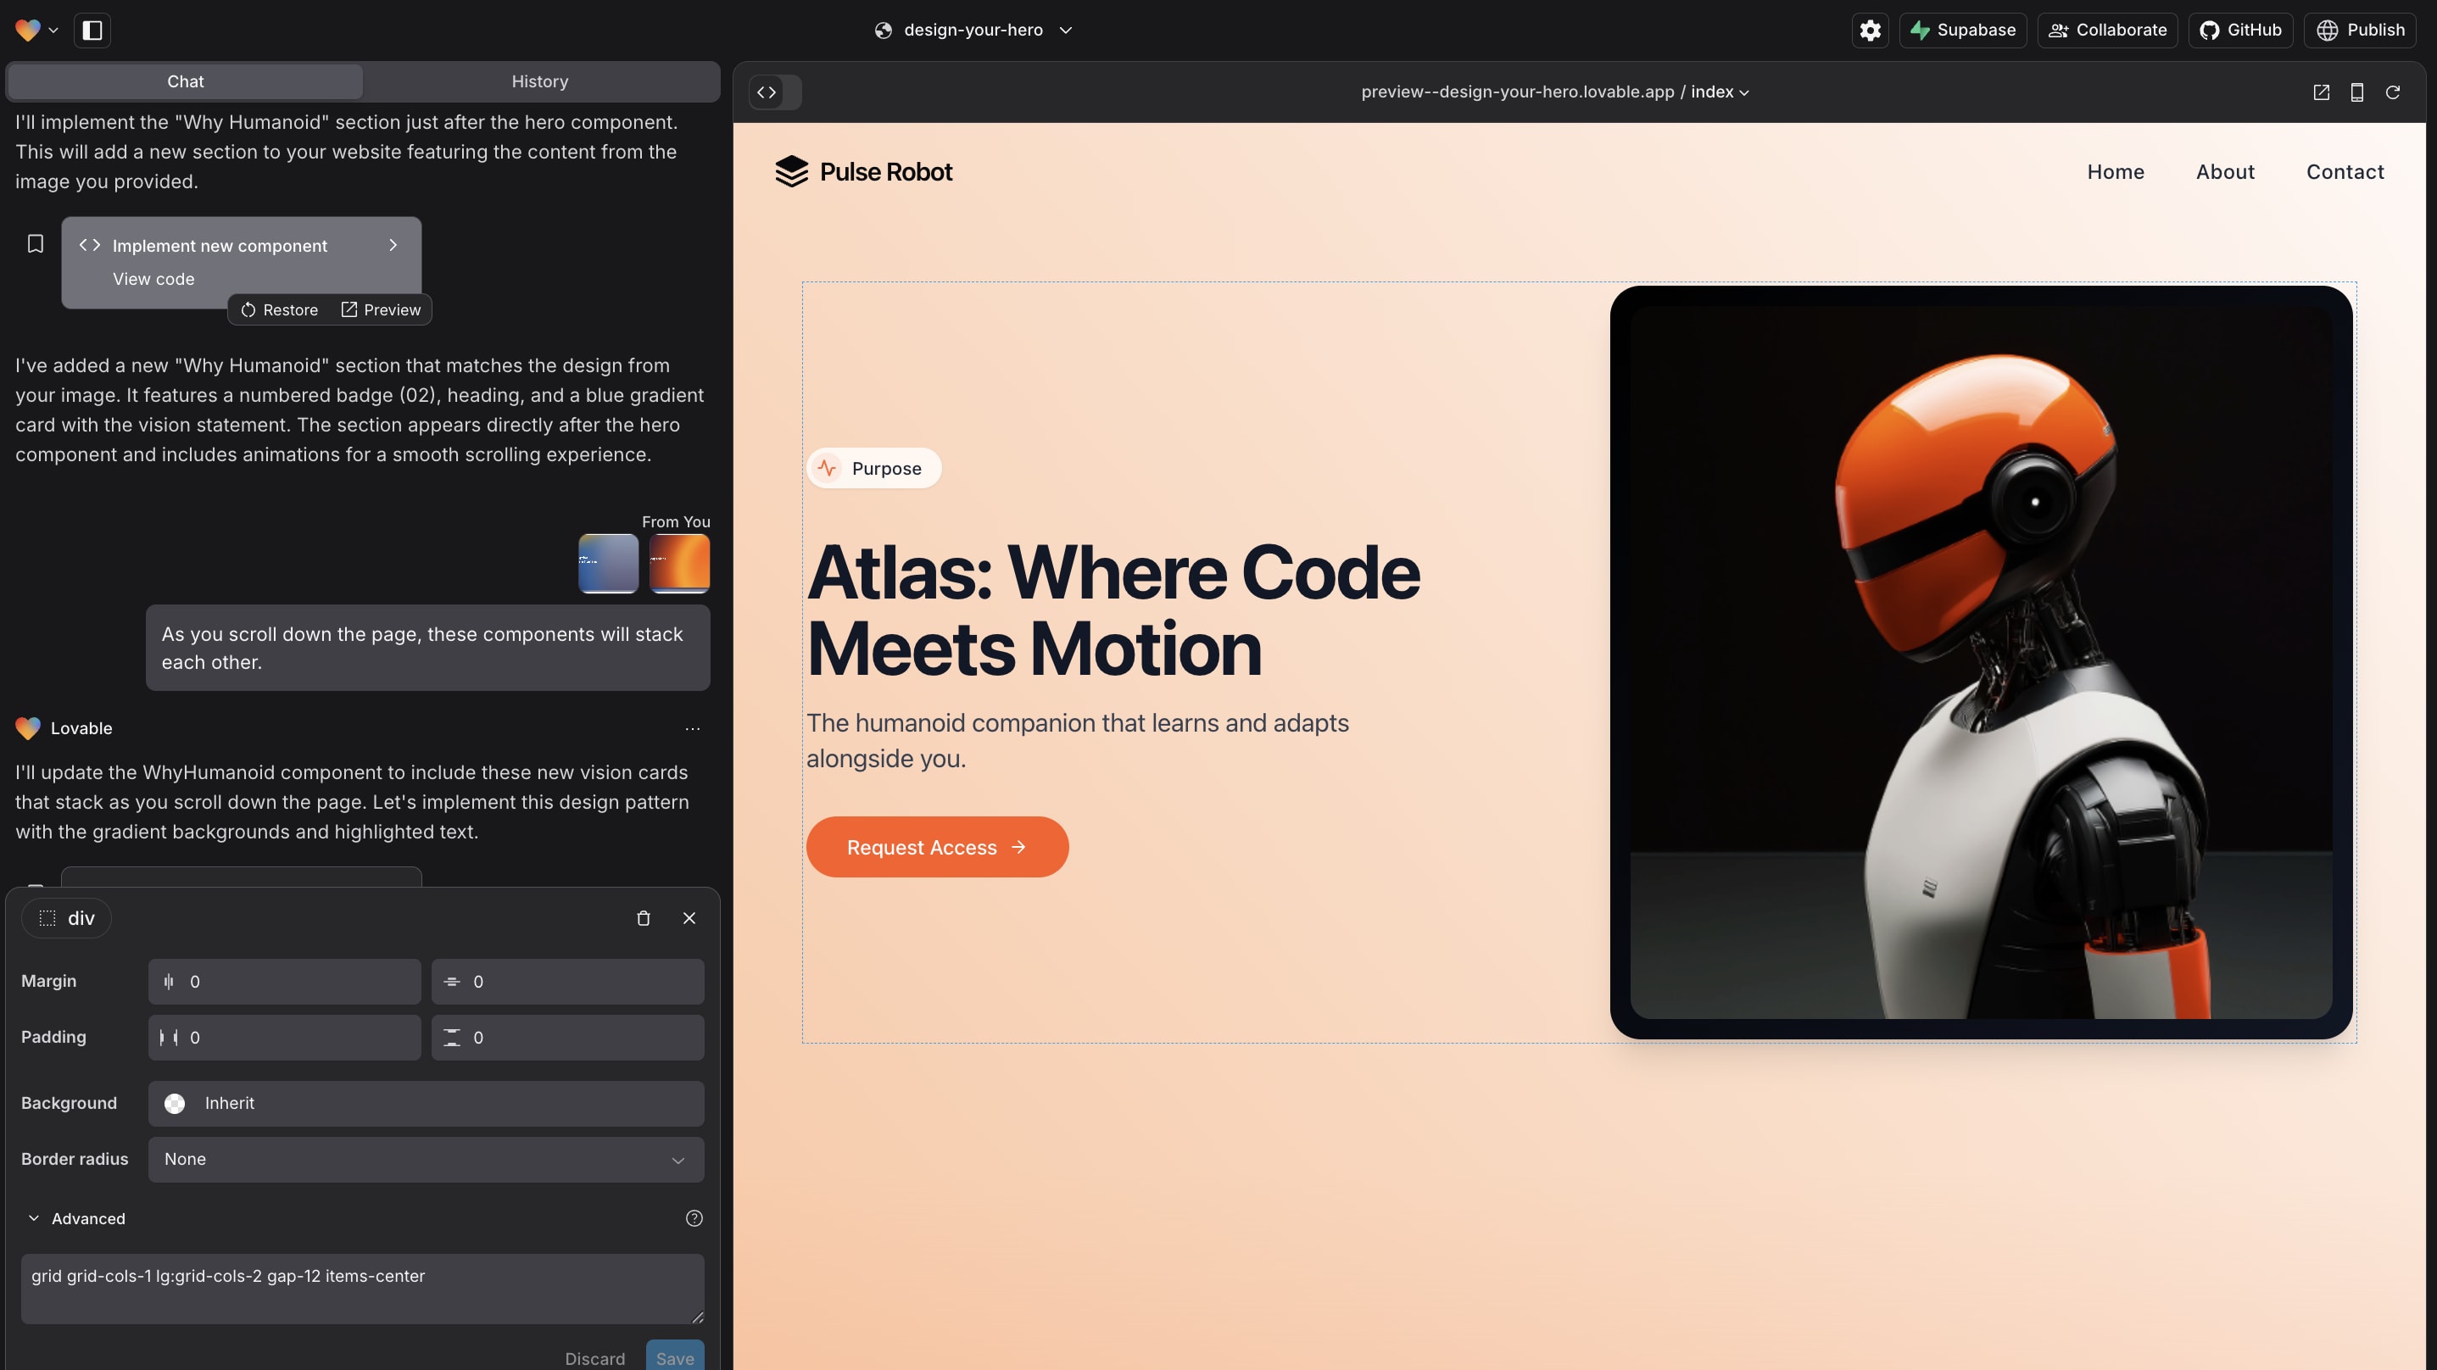Click the Pulse Robot brand name text
The height and width of the screenshot is (1370, 2437).
click(885, 171)
